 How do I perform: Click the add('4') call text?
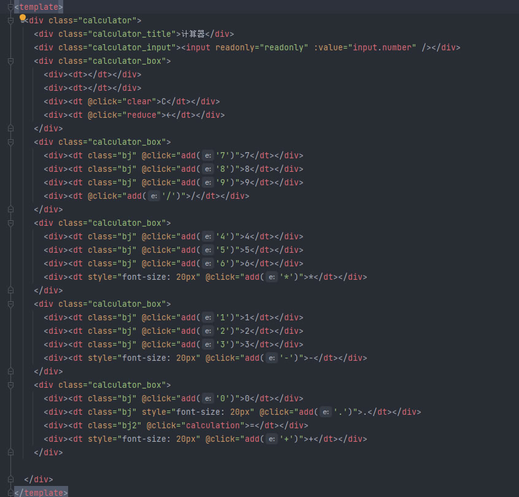[208, 237]
